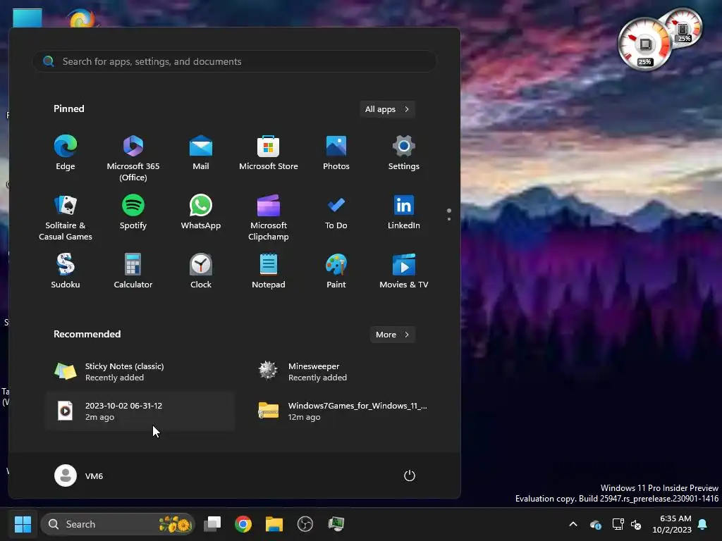The width and height of the screenshot is (722, 541).
Task: Expand hidden system tray icons
Action: (x=573, y=524)
